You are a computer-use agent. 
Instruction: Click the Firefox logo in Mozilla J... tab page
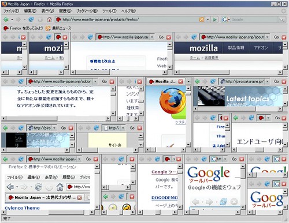pyautogui.click(x=173, y=100)
